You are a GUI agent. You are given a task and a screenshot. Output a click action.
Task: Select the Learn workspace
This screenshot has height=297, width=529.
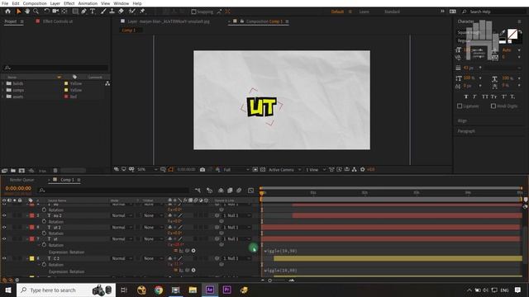pyautogui.click(x=364, y=12)
